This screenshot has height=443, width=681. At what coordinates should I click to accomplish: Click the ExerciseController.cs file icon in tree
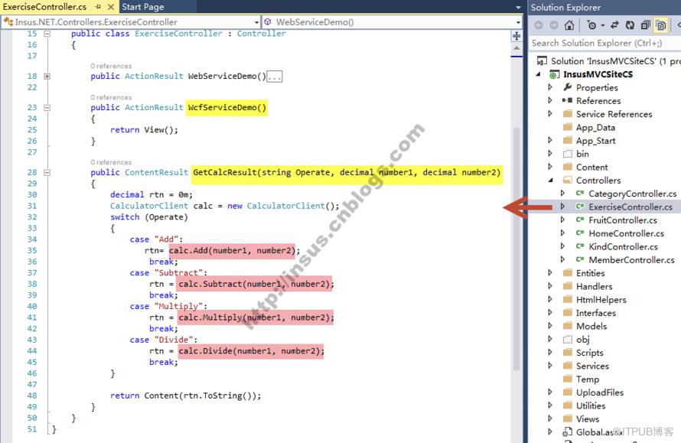click(580, 207)
